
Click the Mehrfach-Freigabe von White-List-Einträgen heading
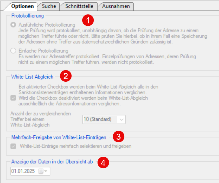coord(59,137)
